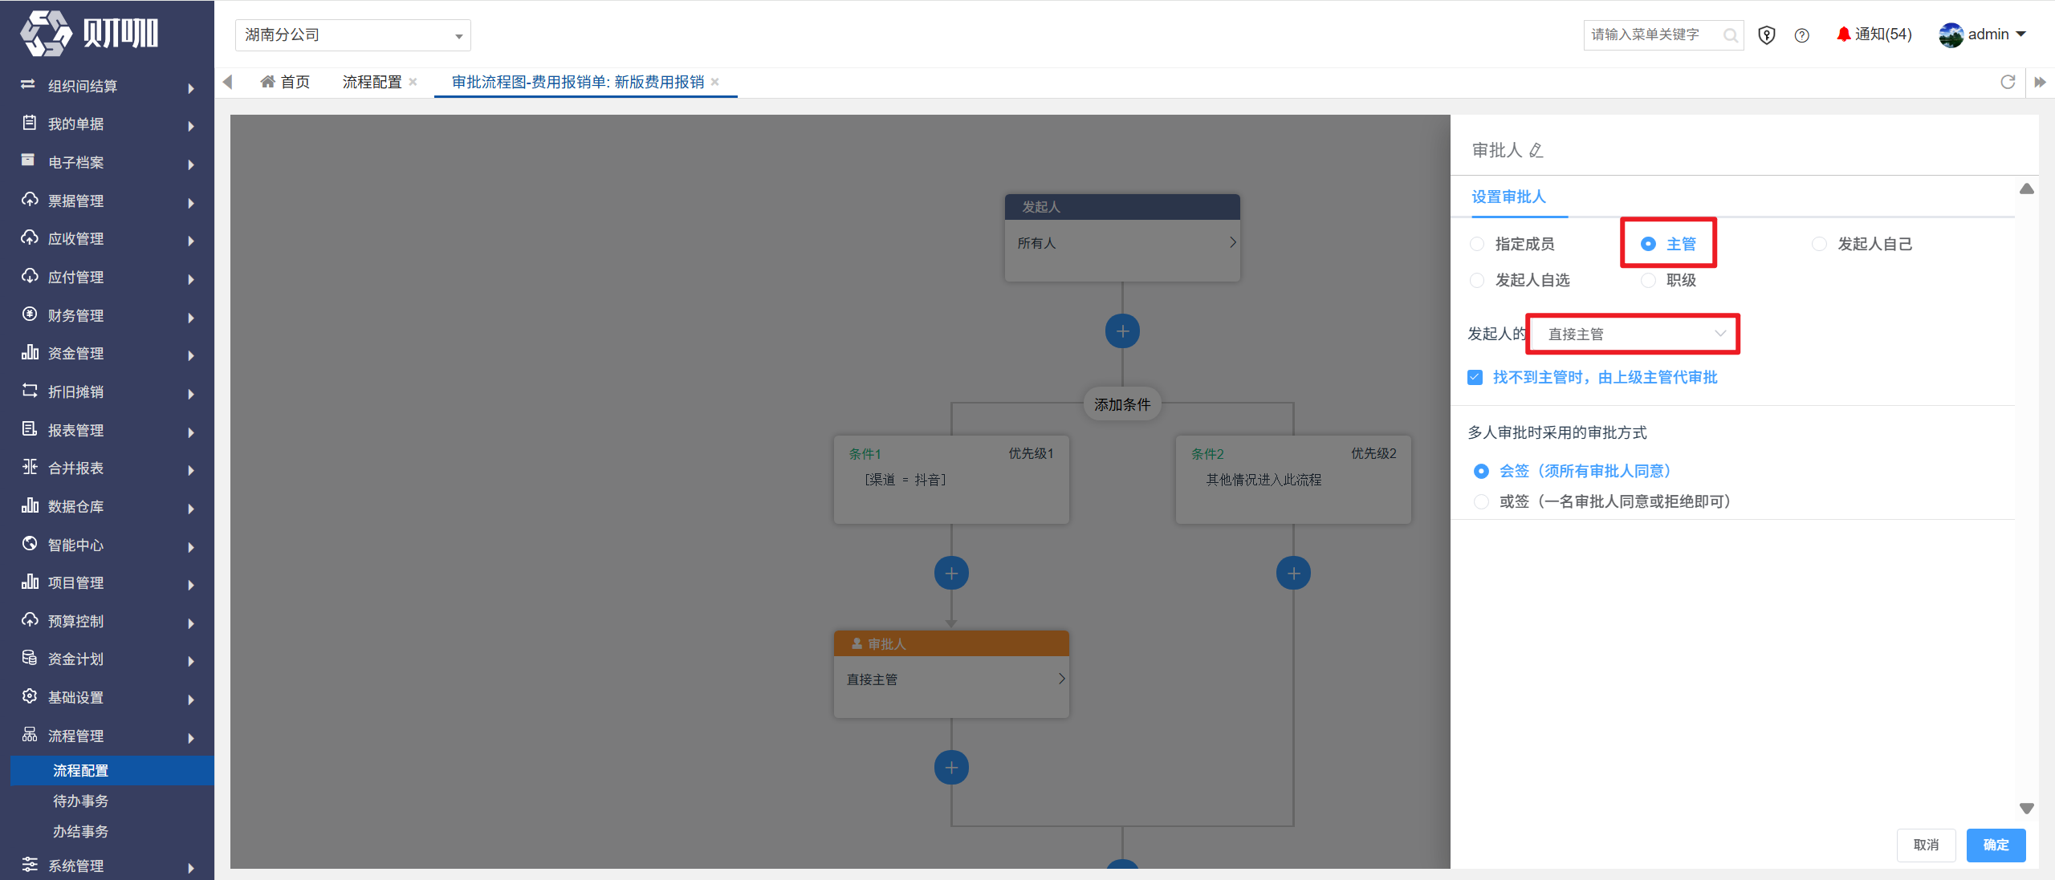2055x880 pixels.
Task: Open the 湖南分公司 company selector
Action: click(x=353, y=35)
